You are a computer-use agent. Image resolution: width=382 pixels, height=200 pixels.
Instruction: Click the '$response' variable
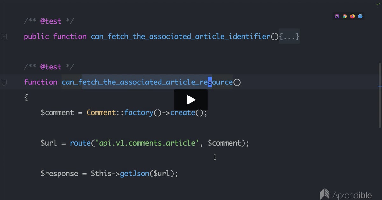tap(59, 174)
